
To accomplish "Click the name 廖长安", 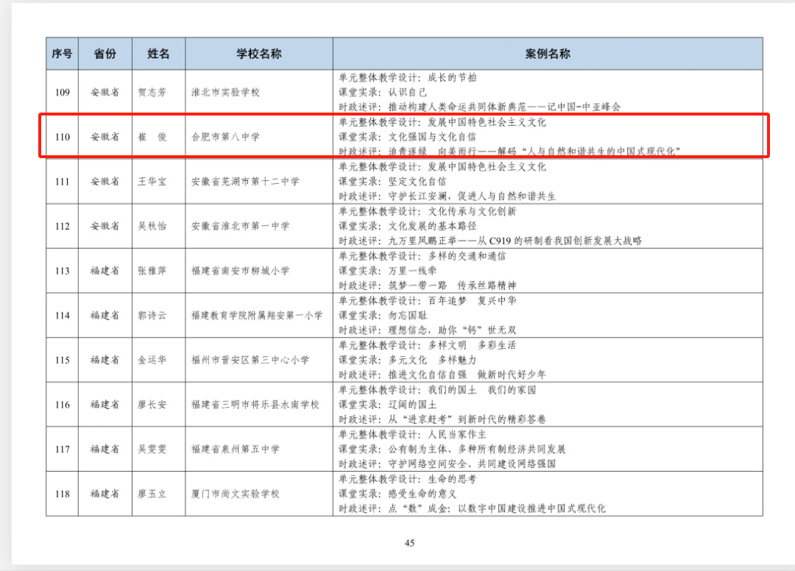I will tap(152, 404).
